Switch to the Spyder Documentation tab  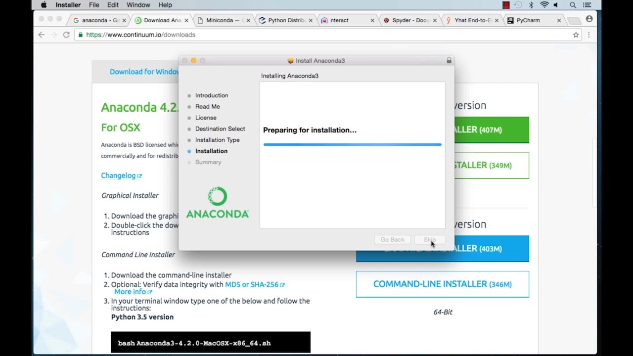pyautogui.click(x=411, y=20)
